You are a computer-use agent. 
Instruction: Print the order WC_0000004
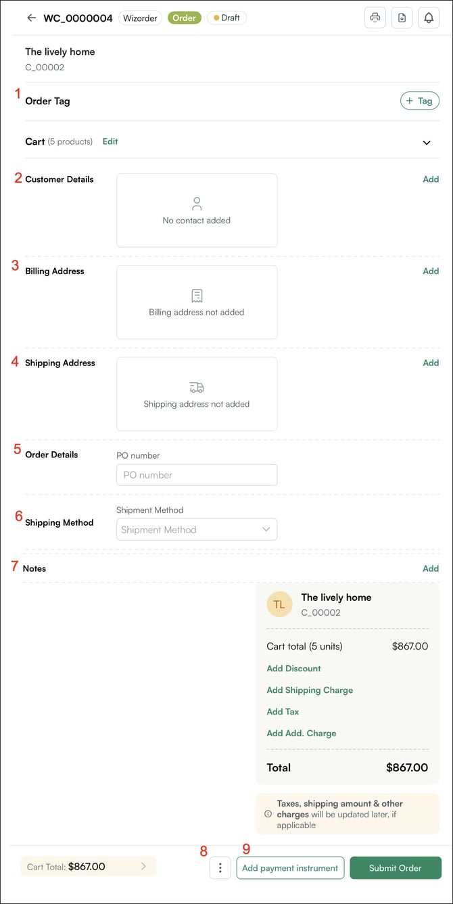click(375, 18)
